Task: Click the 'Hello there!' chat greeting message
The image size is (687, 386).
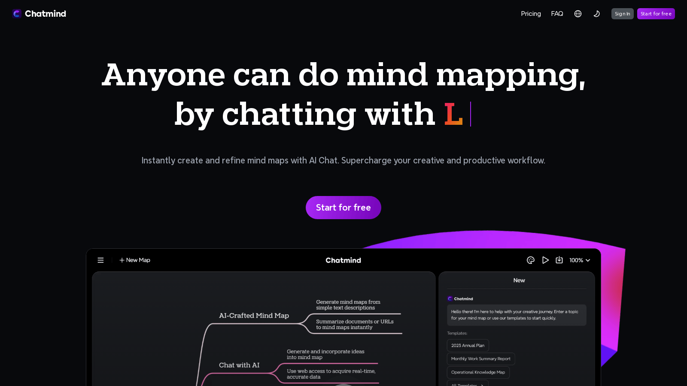Action: pyautogui.click(x=517, y=315)
